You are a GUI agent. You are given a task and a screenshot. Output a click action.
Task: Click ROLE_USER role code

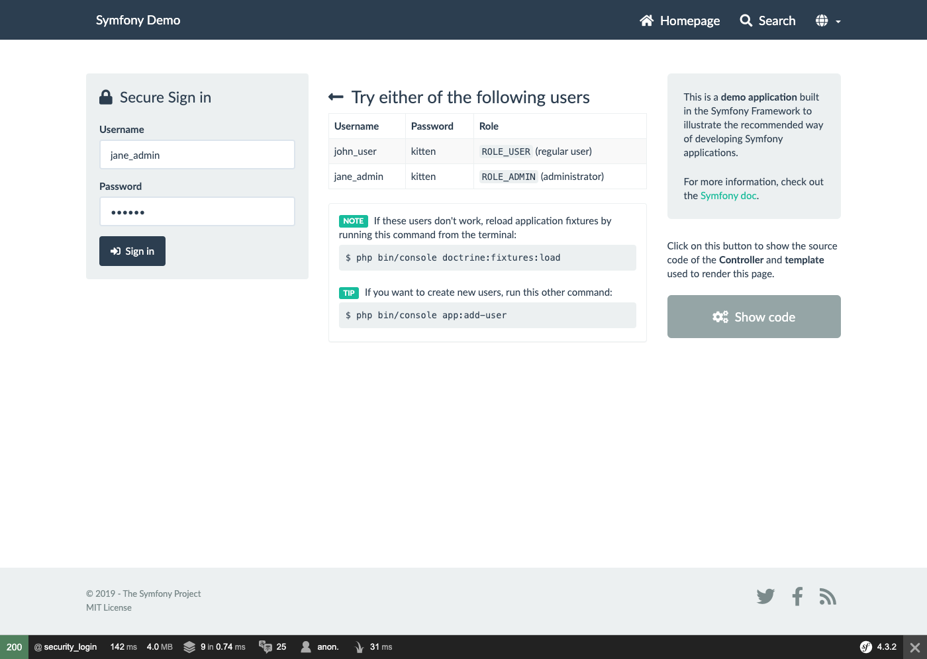[506, 152]
